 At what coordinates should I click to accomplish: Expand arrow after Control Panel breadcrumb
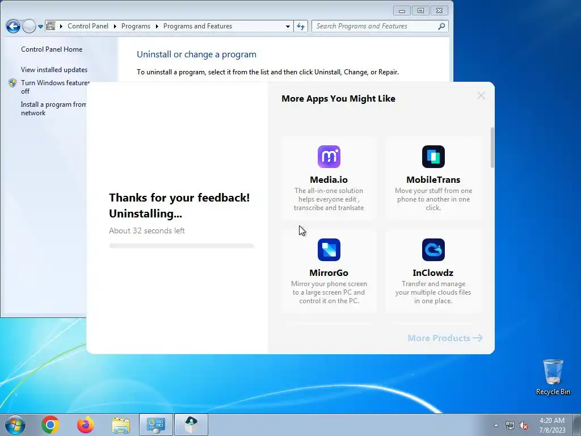tap(115, 26)
